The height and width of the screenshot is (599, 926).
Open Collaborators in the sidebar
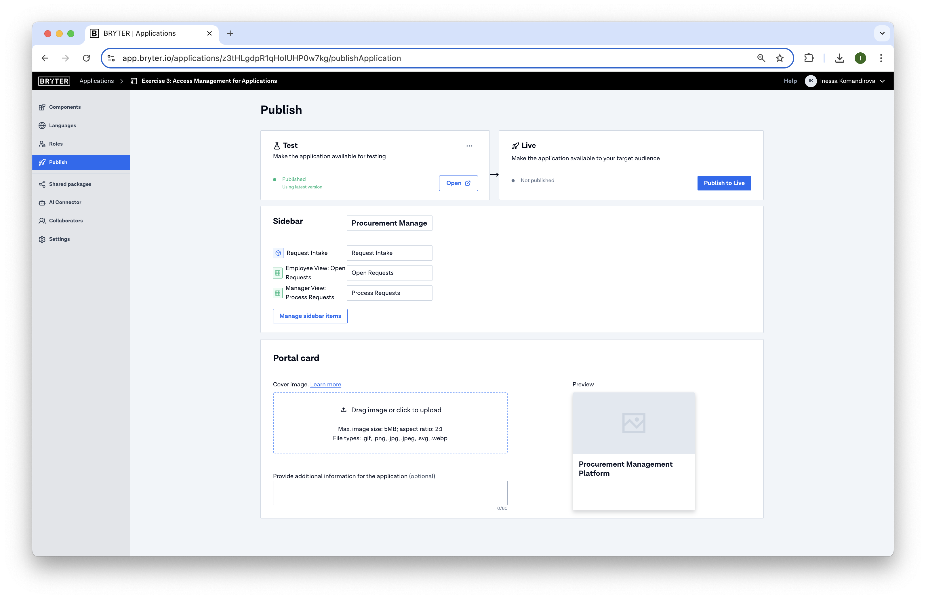[66, 221]
